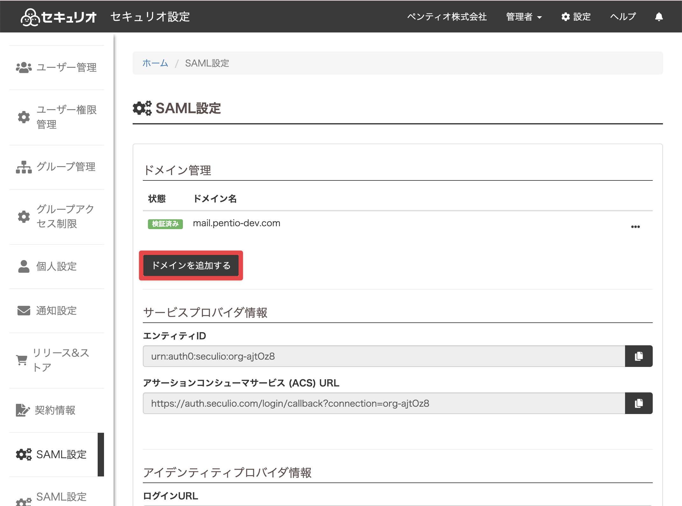
Task: Click the ドメイン名 column header
Action: point(215,199)
